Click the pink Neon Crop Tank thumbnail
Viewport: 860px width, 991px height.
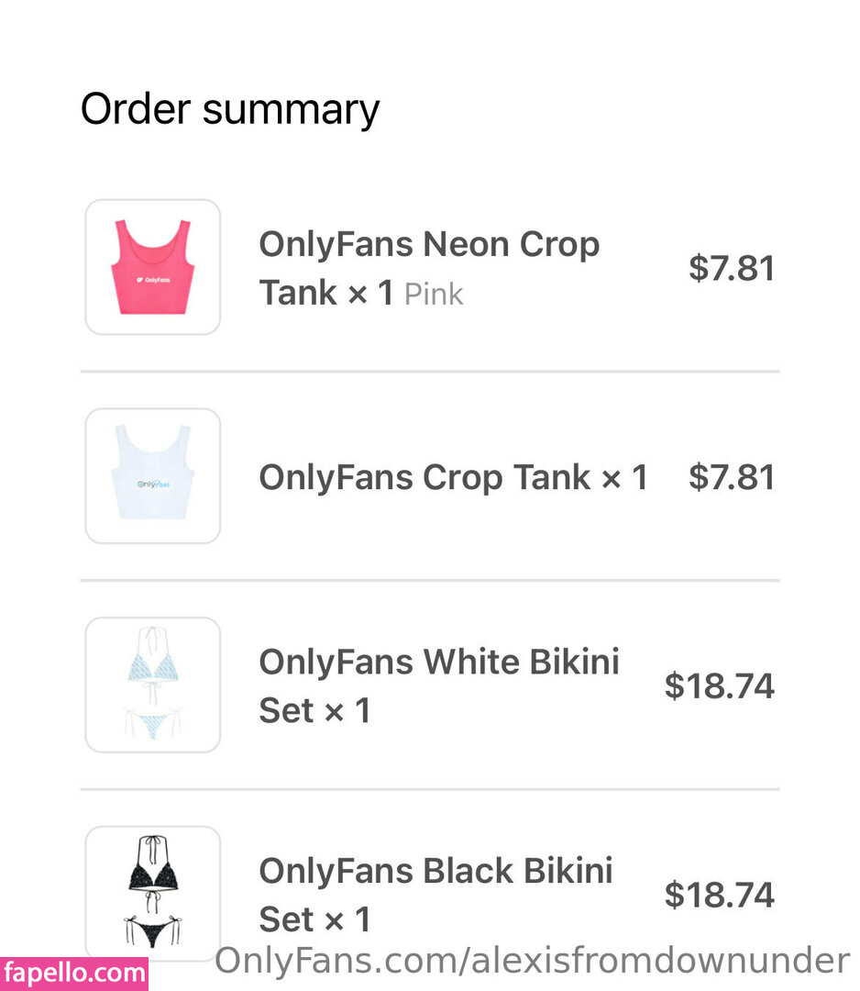click(x=153, y=267)
